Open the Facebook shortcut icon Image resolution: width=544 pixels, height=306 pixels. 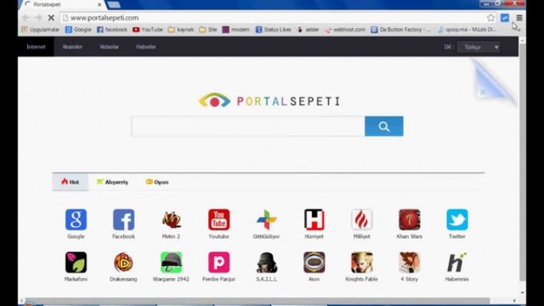tap(123, 220)
